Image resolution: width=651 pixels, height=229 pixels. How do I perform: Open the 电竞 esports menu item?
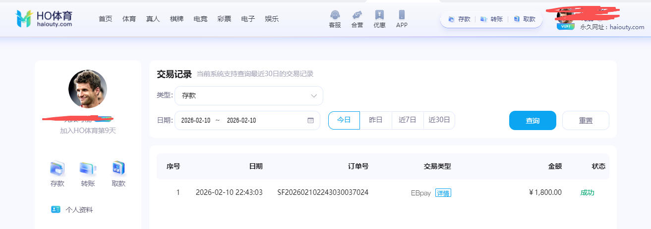[x=200, y=19]
